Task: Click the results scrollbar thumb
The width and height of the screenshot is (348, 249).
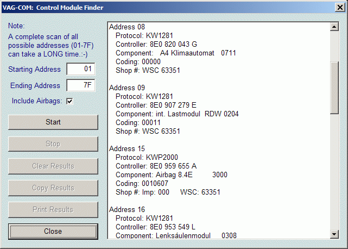Action: click(334, 87)
